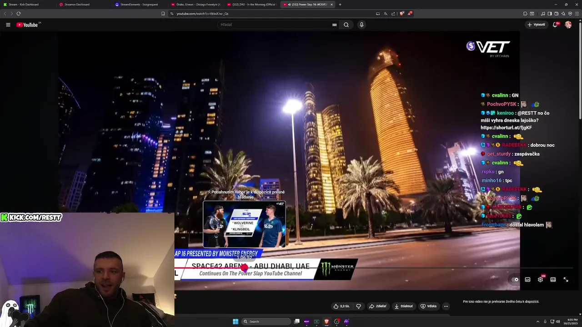Open the Vytvoriť create button
Viewport: 582px width, 327px height.
(537, 25)
